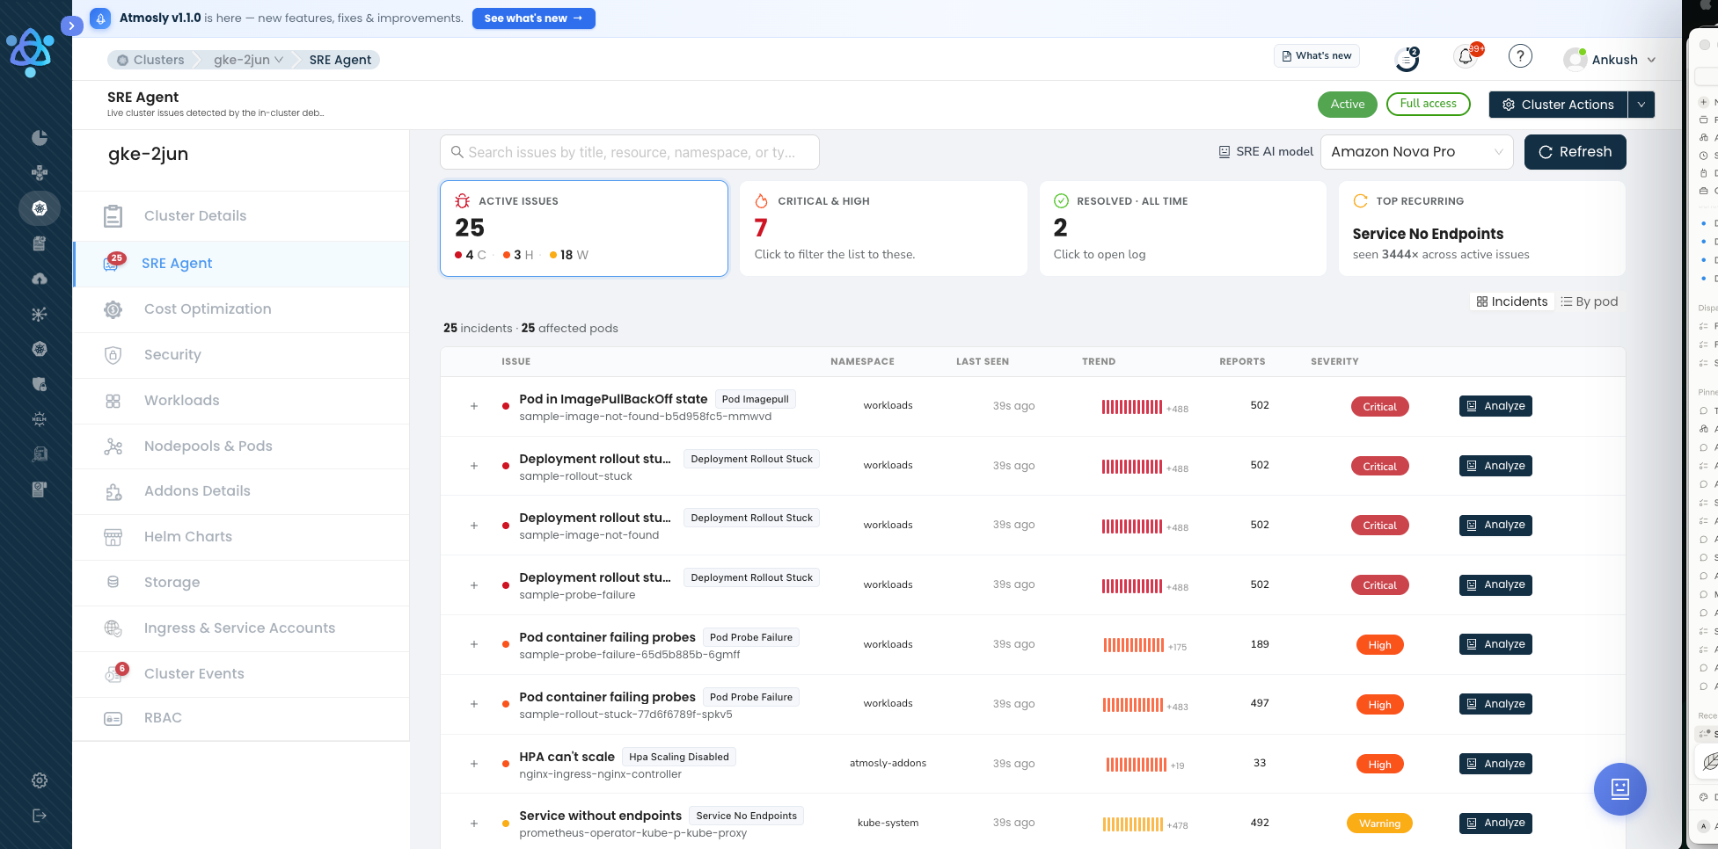Open the SRE AI model dropdown

tap(1416, 152)
